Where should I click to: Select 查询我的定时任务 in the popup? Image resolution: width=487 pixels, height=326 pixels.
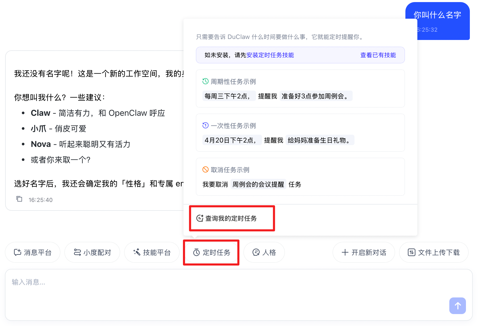(231, 218)
